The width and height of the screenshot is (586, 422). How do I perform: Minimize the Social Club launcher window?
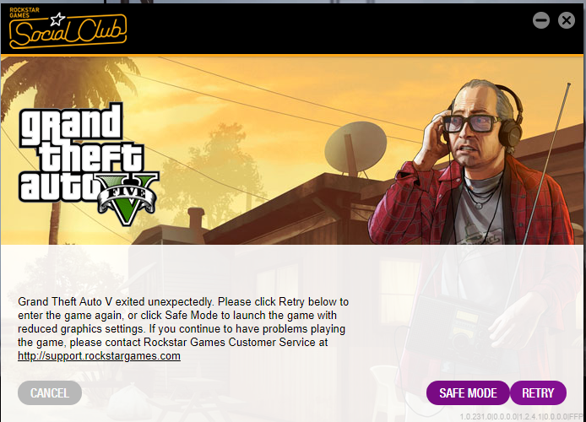tap(540, 20)
